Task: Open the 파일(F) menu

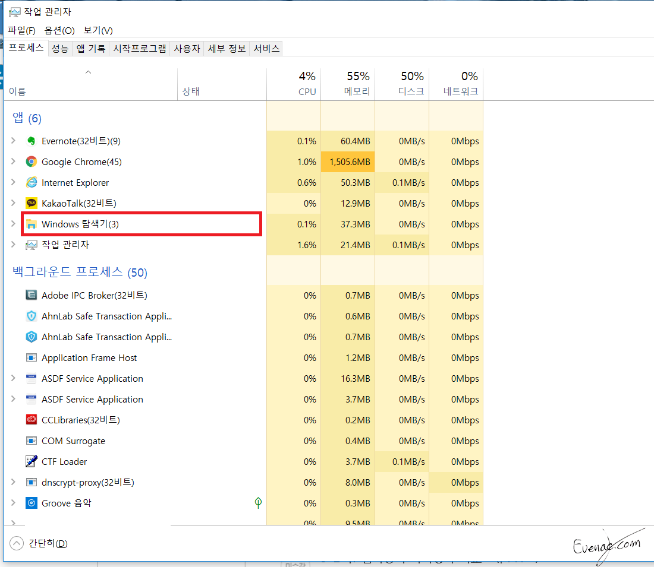Action: coord(21,30)
